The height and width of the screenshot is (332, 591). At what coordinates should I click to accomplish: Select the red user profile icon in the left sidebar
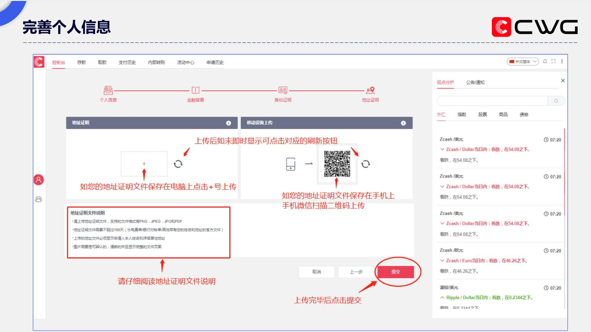tap(39, 180)
